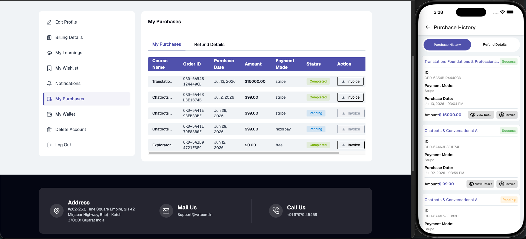Click the Mail Us envelope icon
Image resolution: width=526 pixels, height=239 pixels.
(x=166, y=211)
